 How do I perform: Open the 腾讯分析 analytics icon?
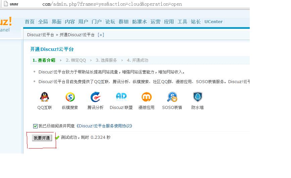[x=96, y=97]
